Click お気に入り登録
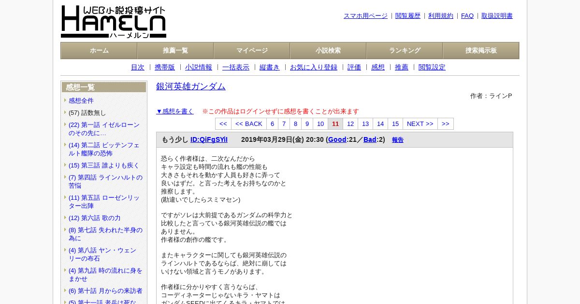The width and height of the screenshot is (580, 304). pos(314,68)
